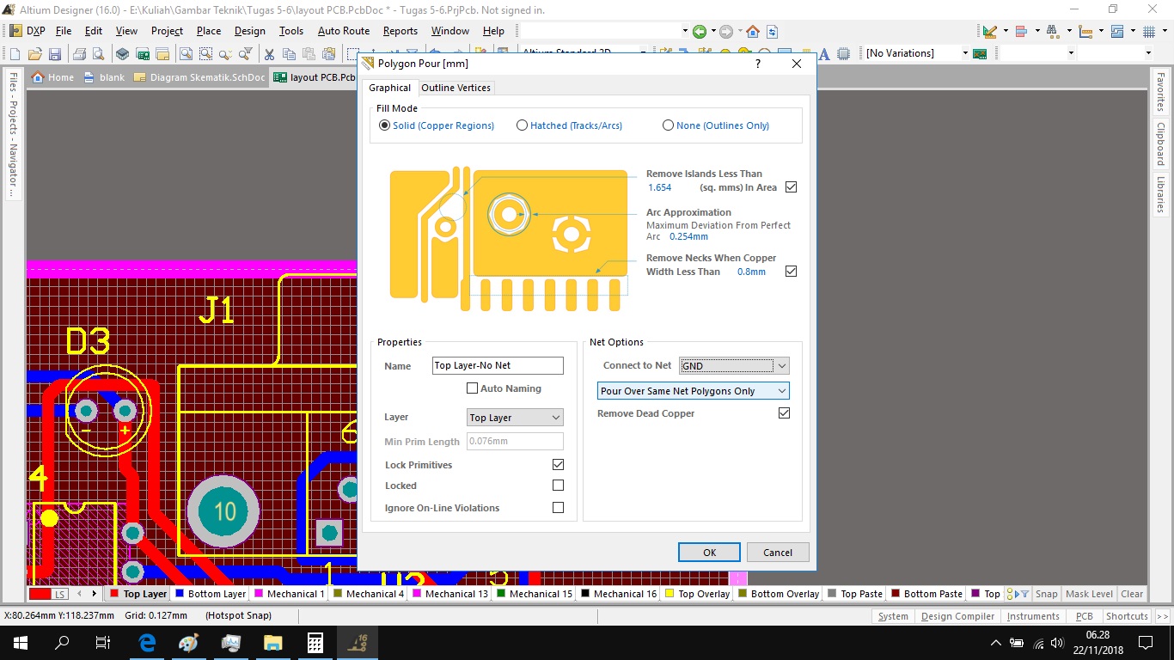Click the polygon Name input field
This screenshot has width=1174, height=660.
click(498, 366)
